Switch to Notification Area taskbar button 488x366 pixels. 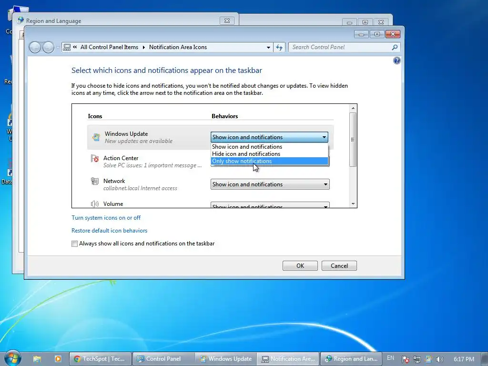288,359
